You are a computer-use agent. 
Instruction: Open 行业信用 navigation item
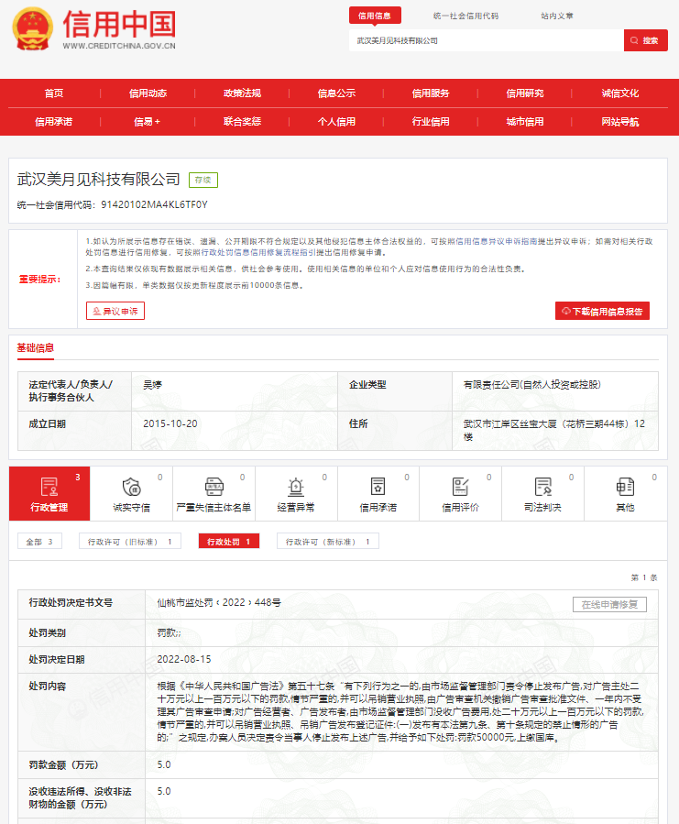pos(431,121)
